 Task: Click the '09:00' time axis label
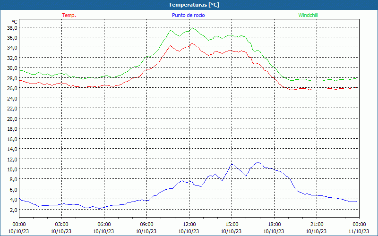pyautogui.click(x=146, y=225)
